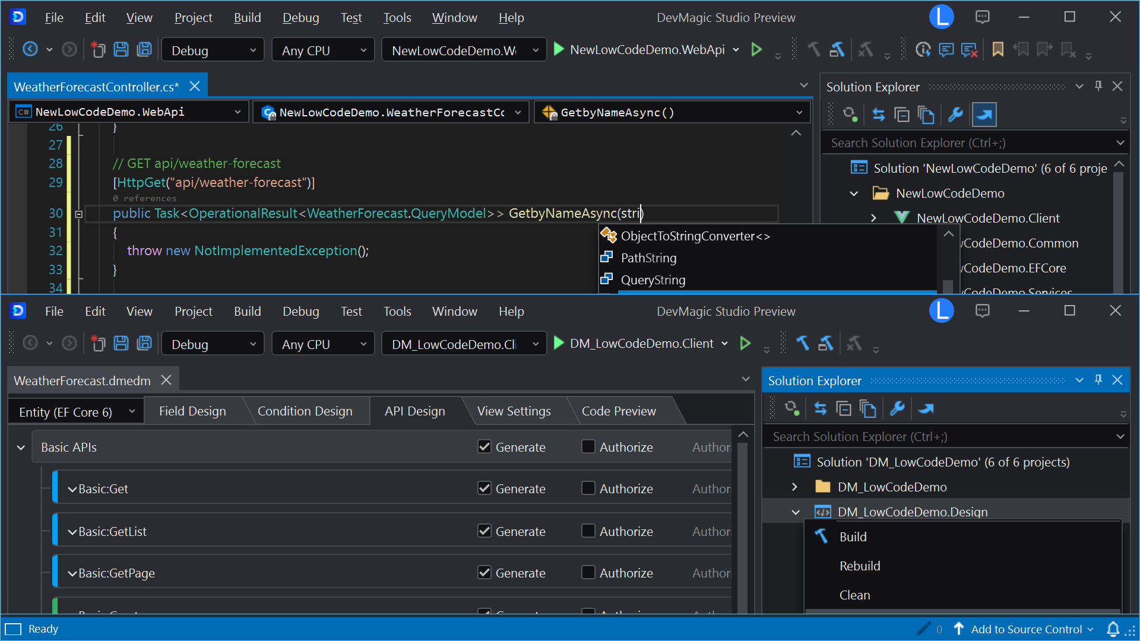
Task: Toggle Generate checkbox for Basic:GetList
Action: point(484,531)
